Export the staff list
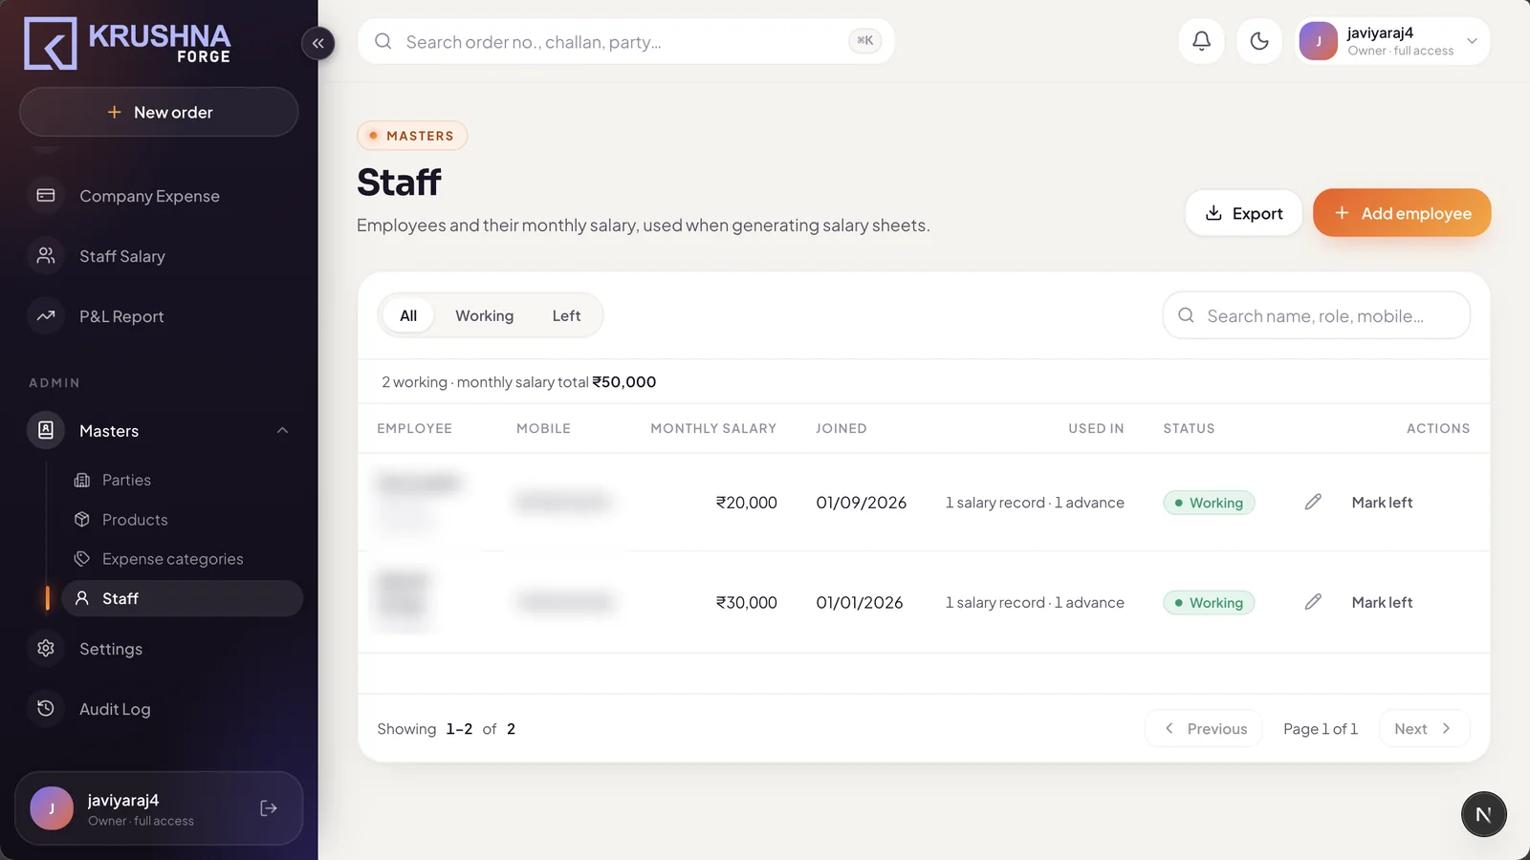This screenshot has height=860, width=1530. pos(1243,213)
